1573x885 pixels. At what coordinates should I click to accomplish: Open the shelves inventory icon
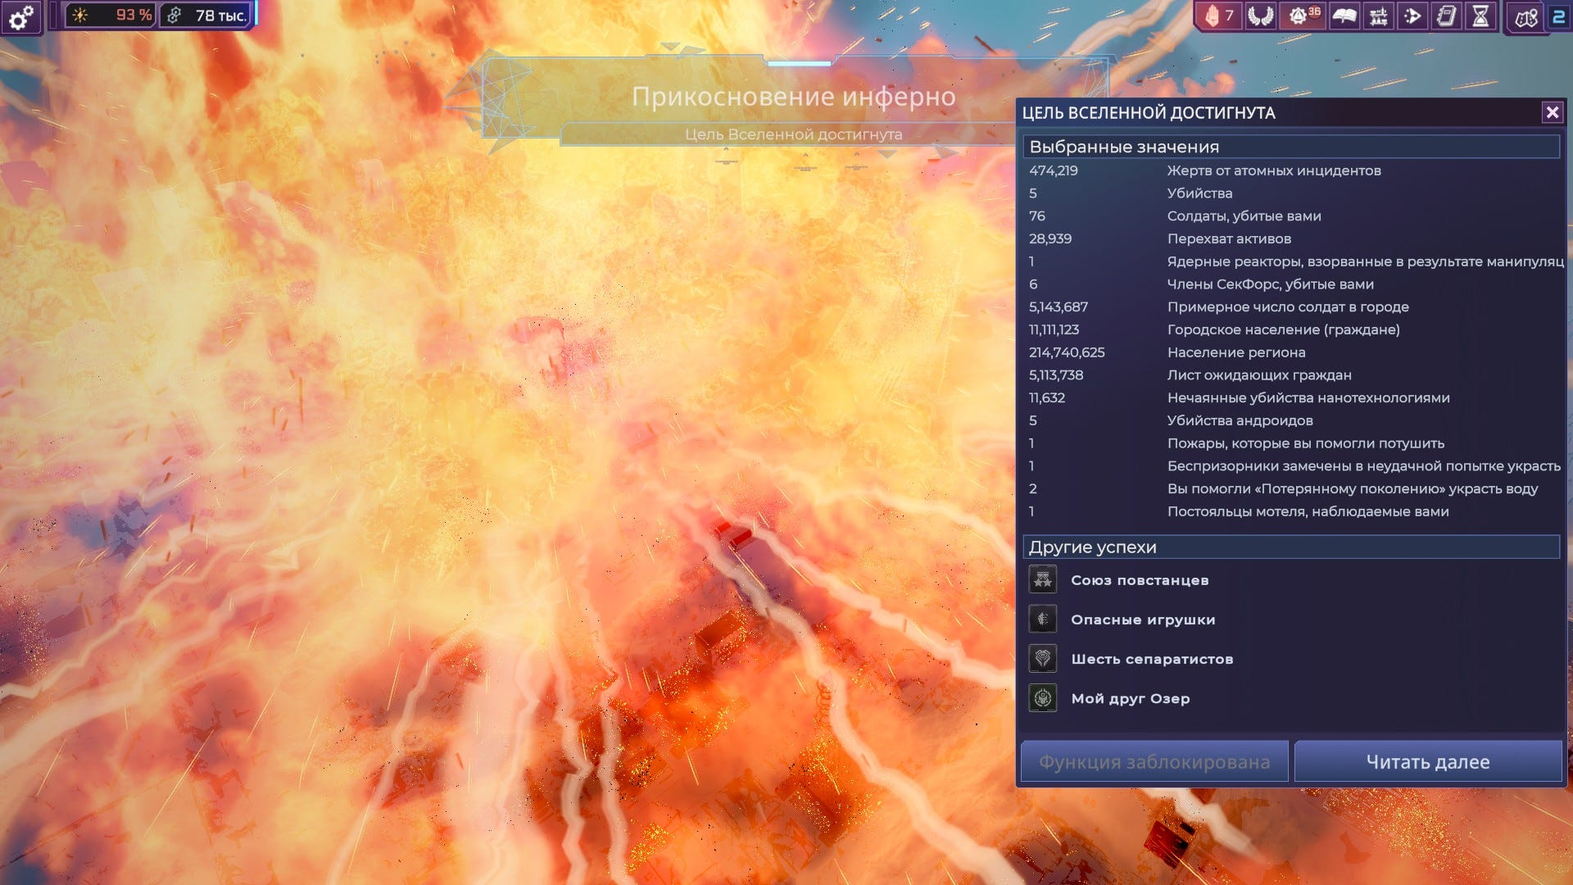pos(1379,16)
